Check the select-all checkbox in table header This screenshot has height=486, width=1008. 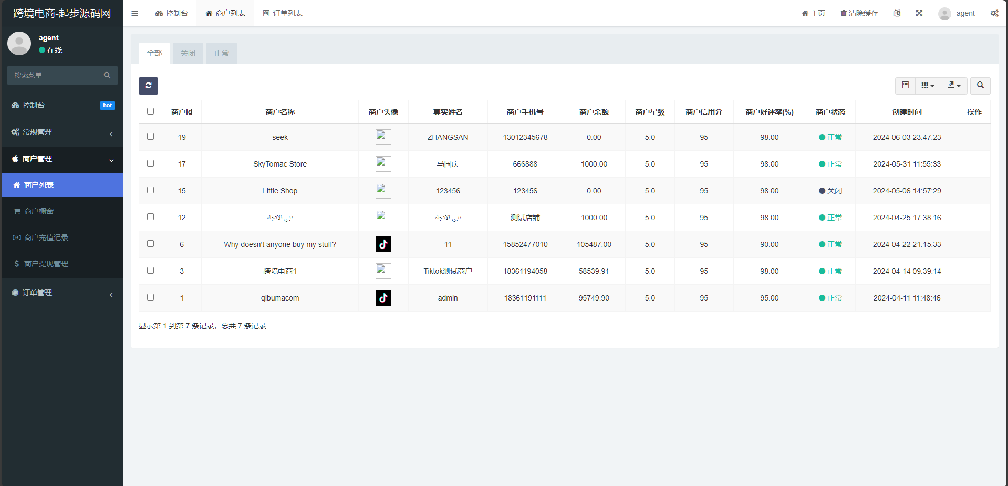point(151,111)
